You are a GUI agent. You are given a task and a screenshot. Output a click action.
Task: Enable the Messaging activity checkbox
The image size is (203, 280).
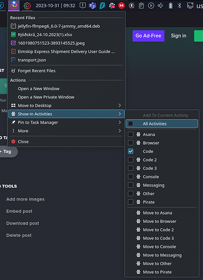[131, 185]
